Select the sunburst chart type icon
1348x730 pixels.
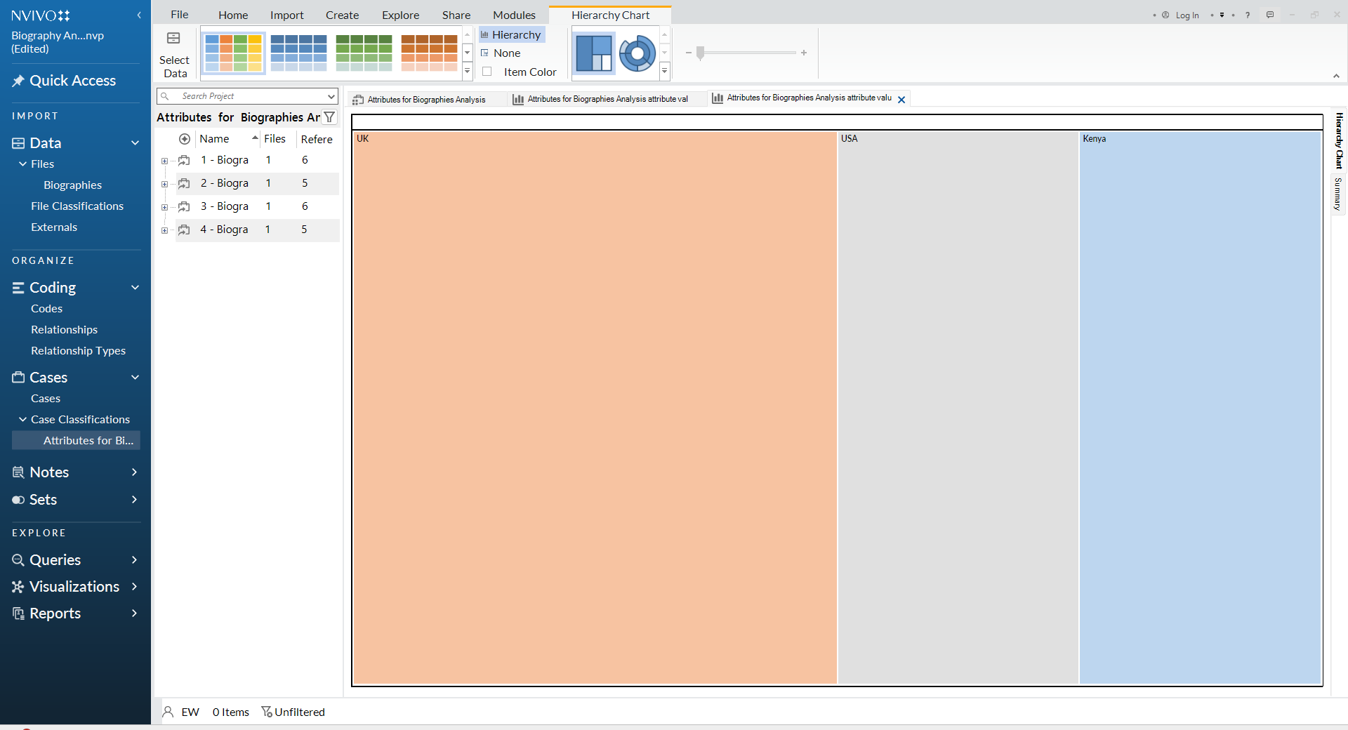tap(637, 53)
